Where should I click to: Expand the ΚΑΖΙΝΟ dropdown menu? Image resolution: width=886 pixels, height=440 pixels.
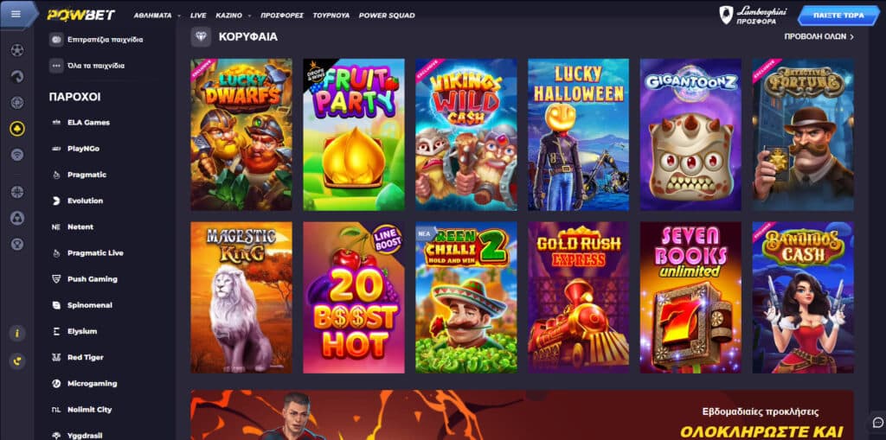click(233, 16)
